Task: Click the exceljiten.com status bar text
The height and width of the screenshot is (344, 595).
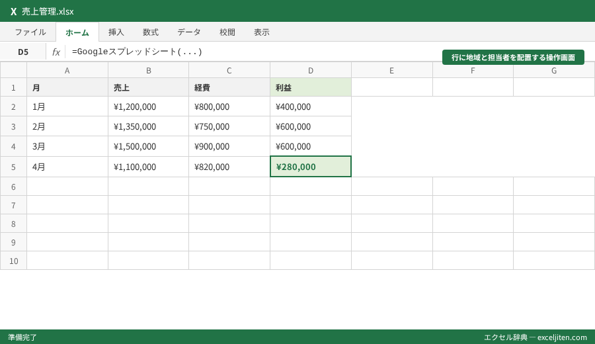Action: [x=562, y=337]
